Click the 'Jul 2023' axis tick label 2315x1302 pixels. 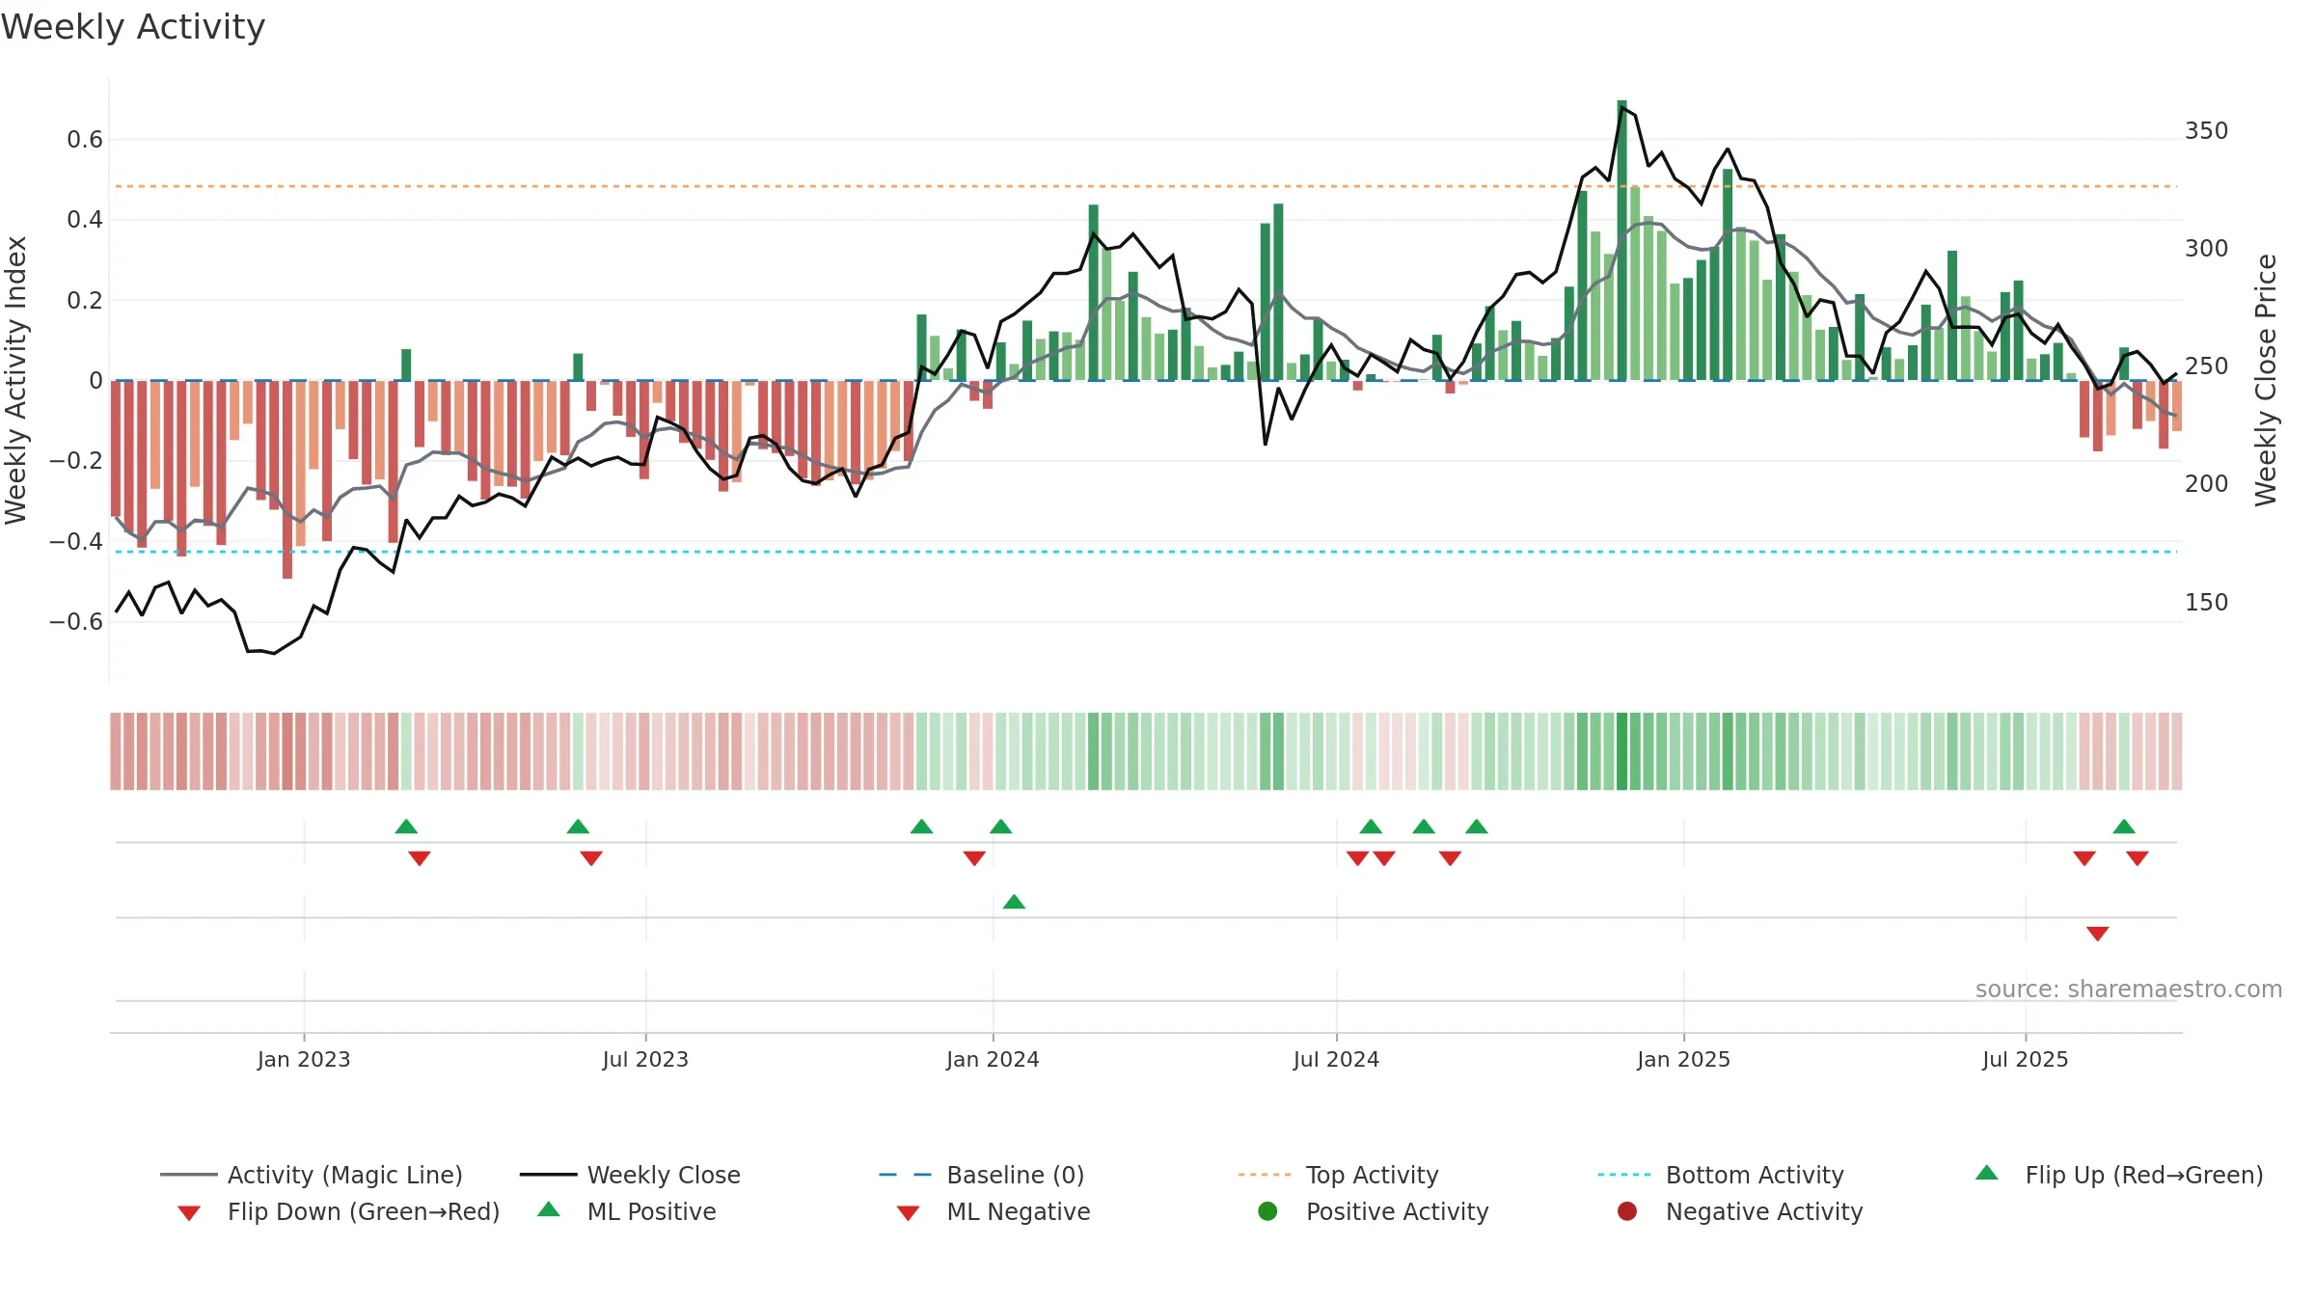(645, 1059)
